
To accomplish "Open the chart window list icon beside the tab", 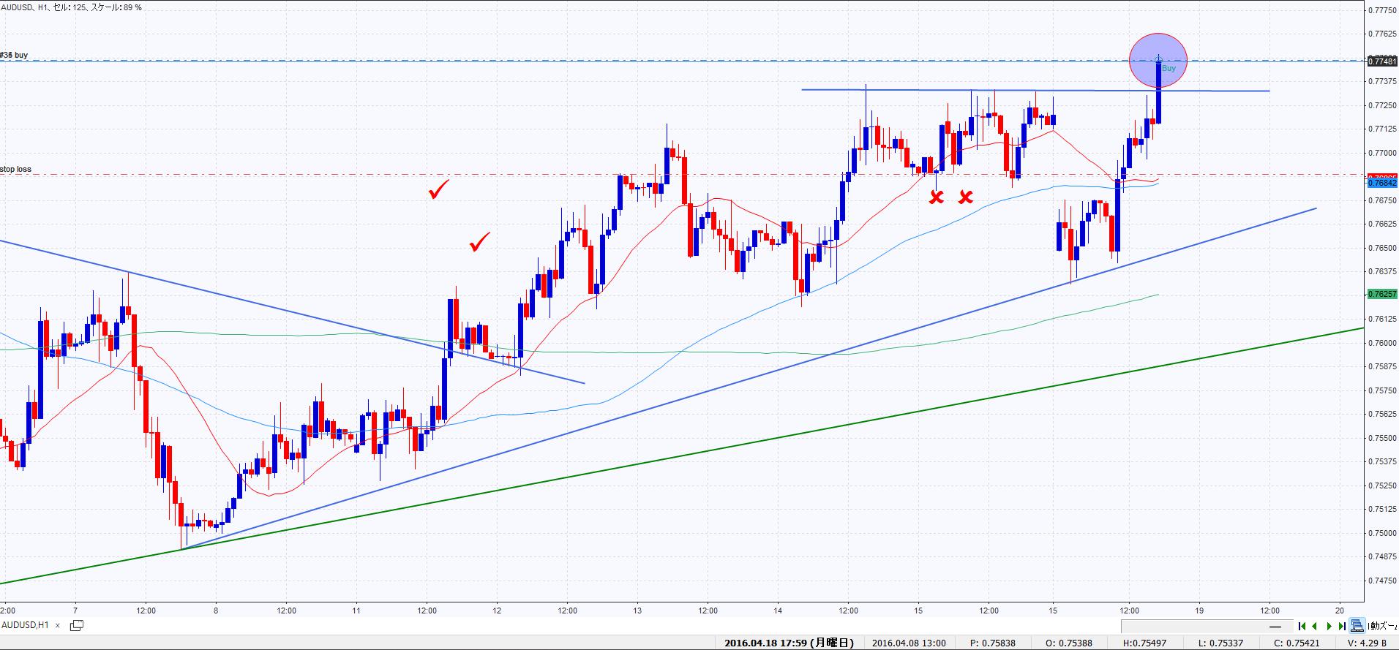I will coord(76,625).
